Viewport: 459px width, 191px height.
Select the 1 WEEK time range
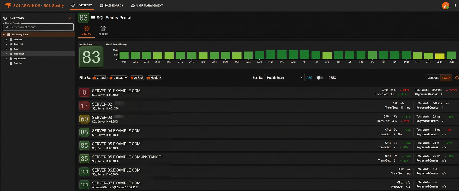tap(446, 78)
